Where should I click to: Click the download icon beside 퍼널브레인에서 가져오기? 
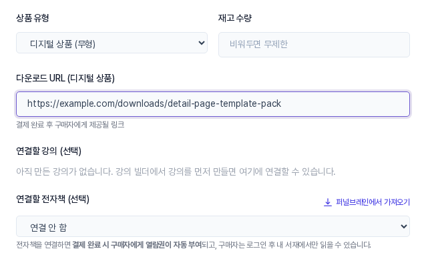328,202
